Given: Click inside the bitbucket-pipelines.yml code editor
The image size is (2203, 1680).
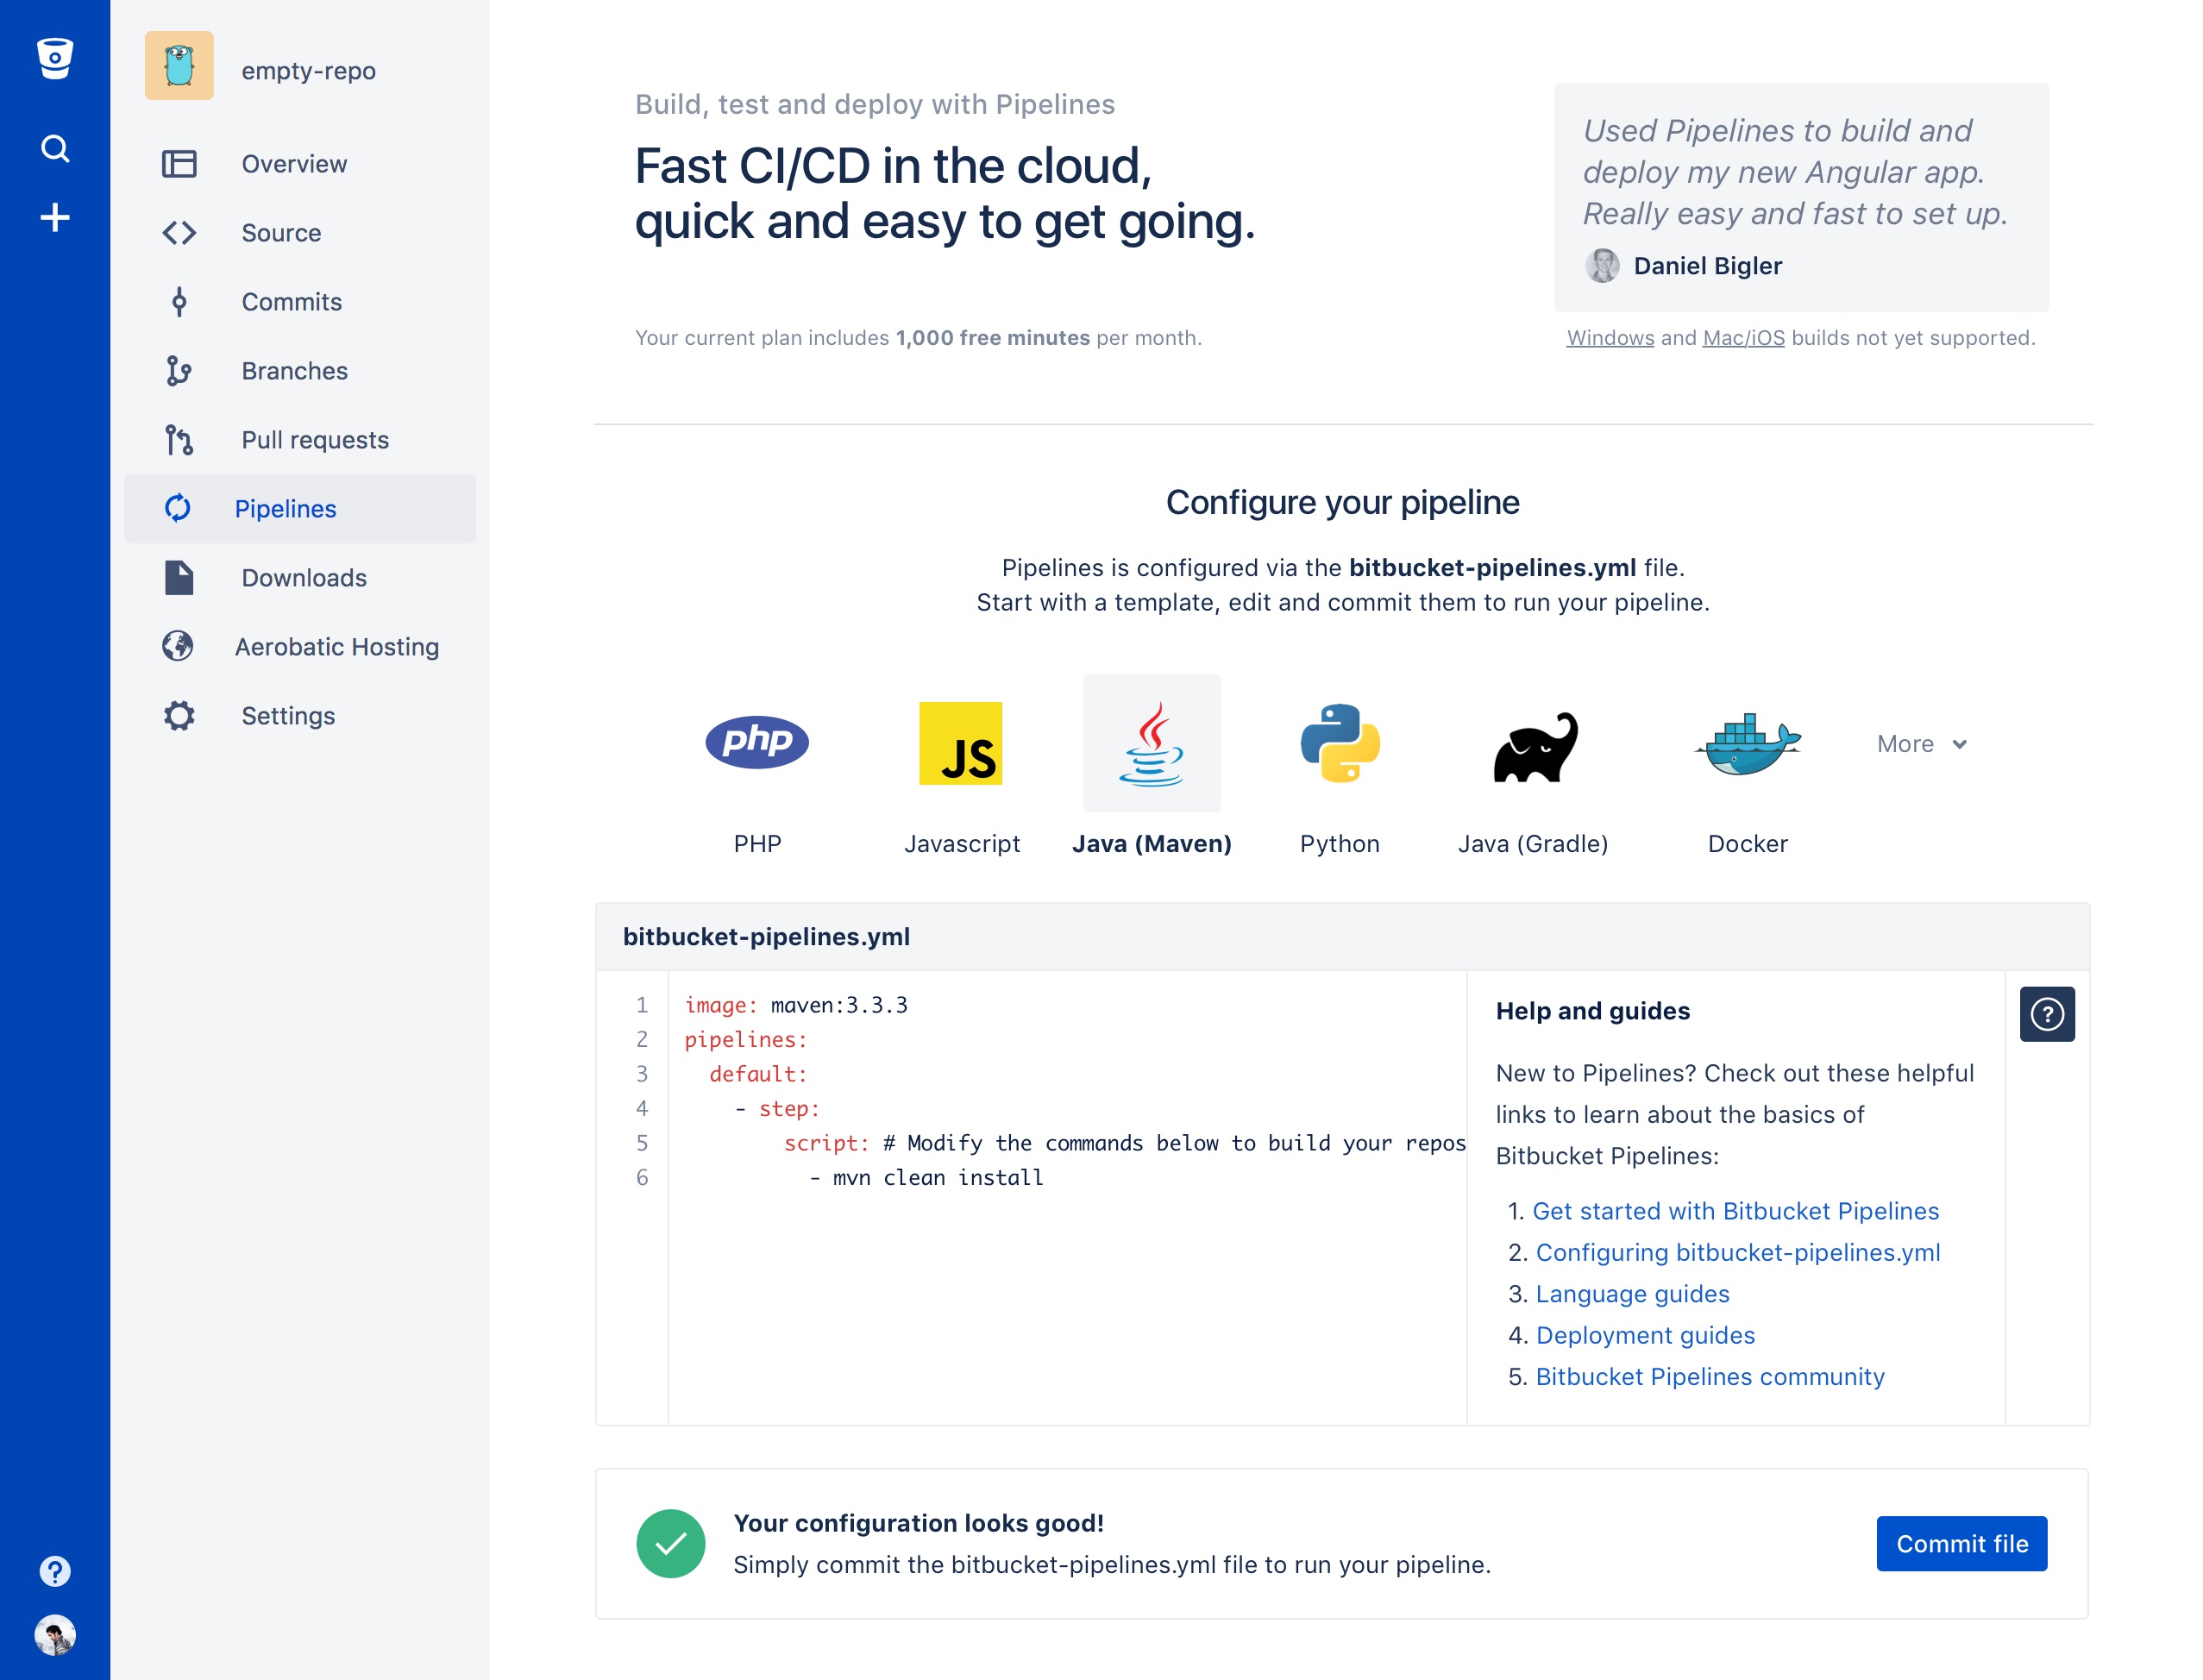Looking at the screenshot, I should pyautogui.click(x=1066, y=1197).
